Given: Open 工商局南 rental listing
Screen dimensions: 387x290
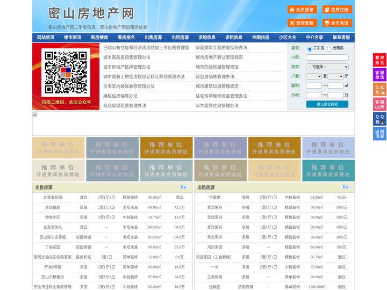Looking at the screenshot, I should pyautogui.click(x=214, y=277).
